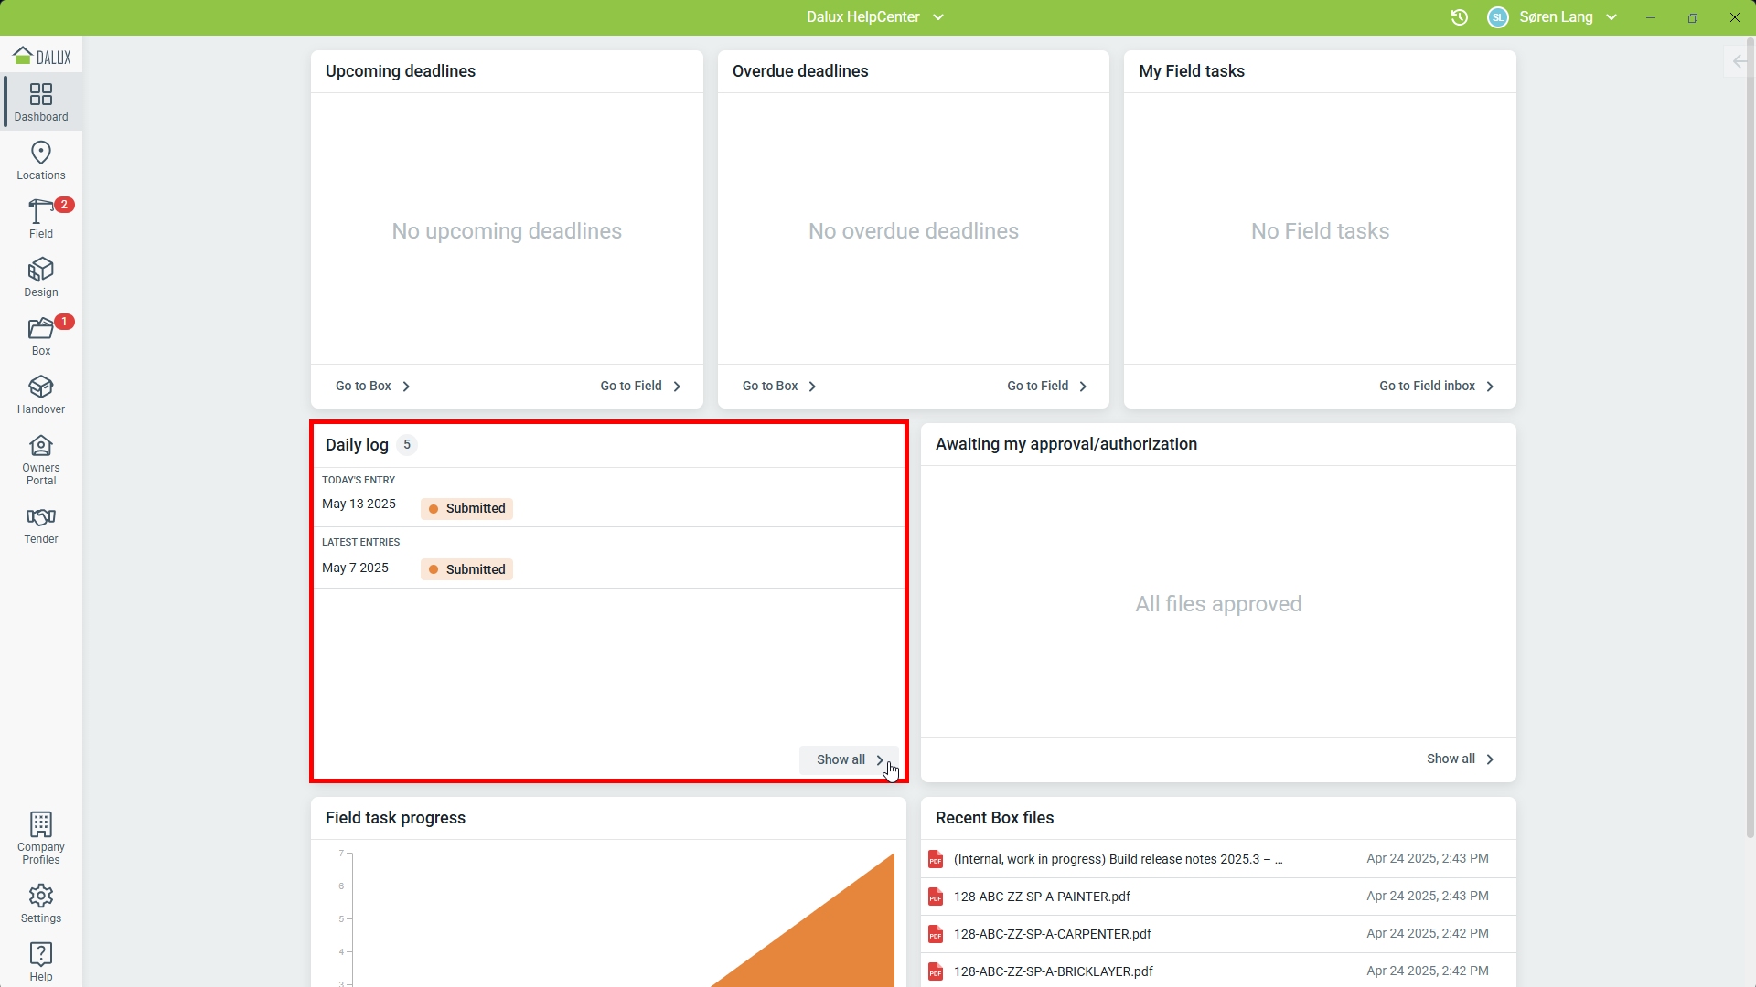
Task: Open the 128-ABC-ZZ-SP-A-PAINTER.pdf file
Action: pyautogui.click(x=1042, y=897)
